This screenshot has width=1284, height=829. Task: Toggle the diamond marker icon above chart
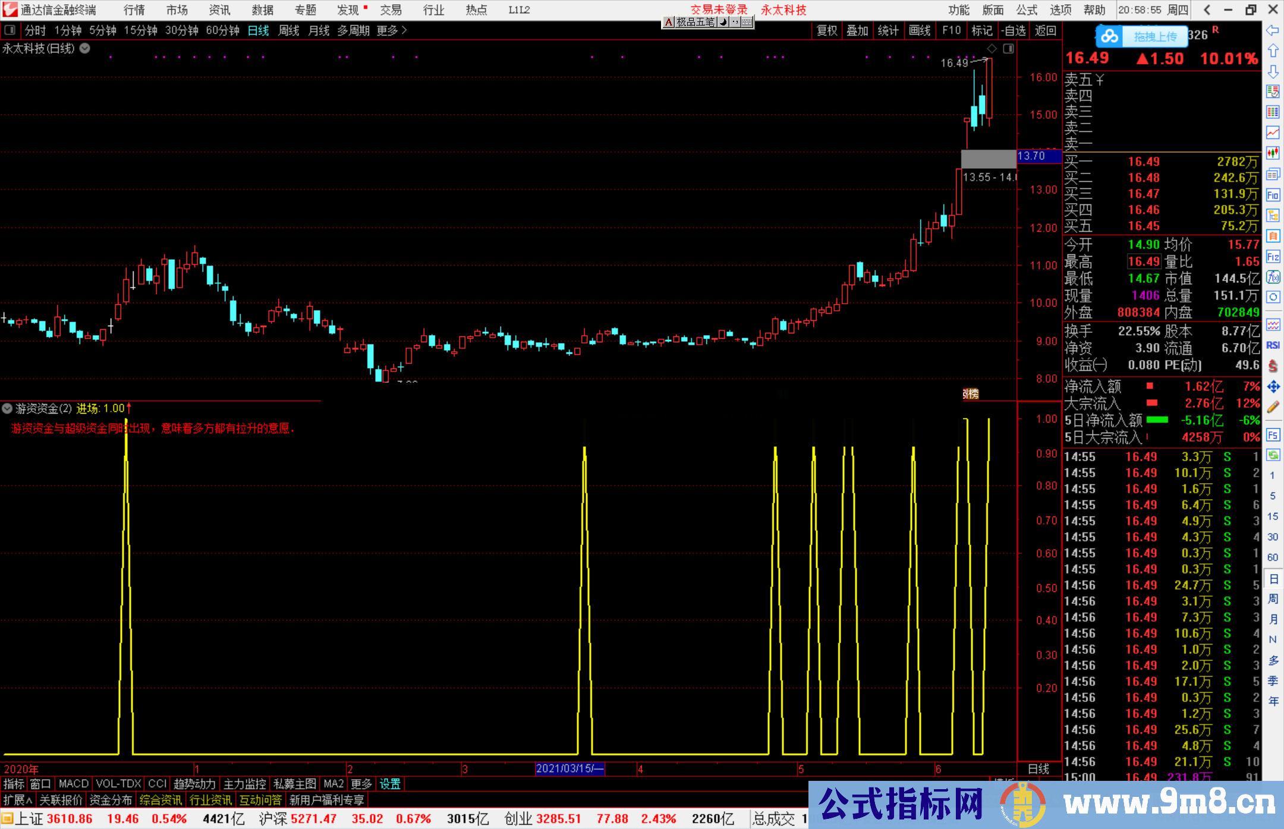(992, 49)
